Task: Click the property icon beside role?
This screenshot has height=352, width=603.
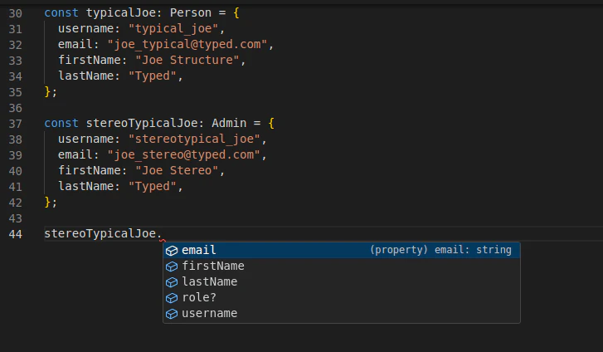Action: (x=172, y=298)
